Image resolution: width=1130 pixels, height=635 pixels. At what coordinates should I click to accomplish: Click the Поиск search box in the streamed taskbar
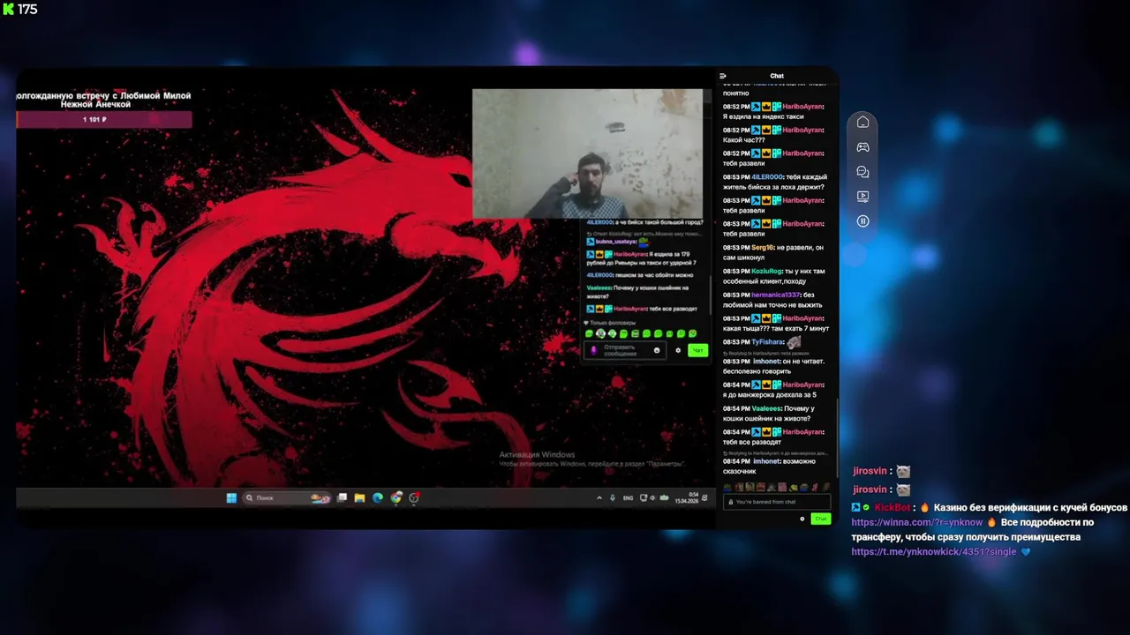point(286,498)
